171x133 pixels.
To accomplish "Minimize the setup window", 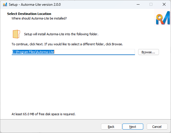I will (138, 5).
